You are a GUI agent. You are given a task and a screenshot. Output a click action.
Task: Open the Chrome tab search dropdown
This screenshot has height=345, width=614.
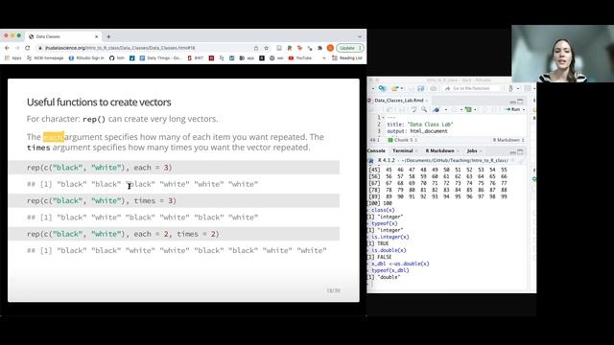point(360,36)
